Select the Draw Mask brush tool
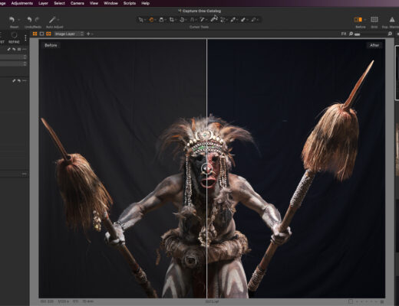 214,18
